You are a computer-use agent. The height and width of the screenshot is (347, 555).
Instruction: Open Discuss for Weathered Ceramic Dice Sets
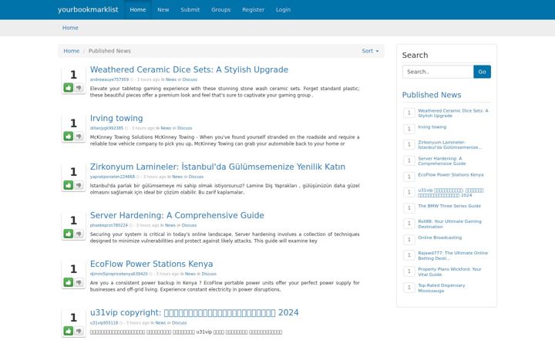point(190,79)
